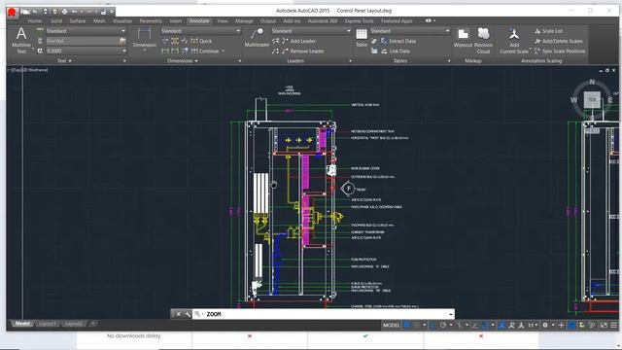Close the command line with X button
This screenshot has height=350, width=622.
[x=178, y=314]
